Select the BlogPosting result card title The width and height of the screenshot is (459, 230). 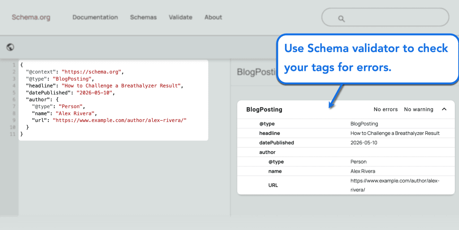(x=264, y=109)
